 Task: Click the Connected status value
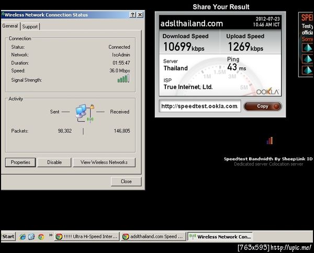(x=119, y=47)
